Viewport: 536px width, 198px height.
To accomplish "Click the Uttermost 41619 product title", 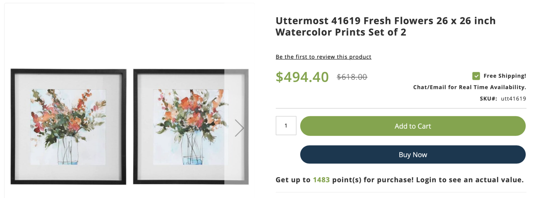I will click(385, 21).
